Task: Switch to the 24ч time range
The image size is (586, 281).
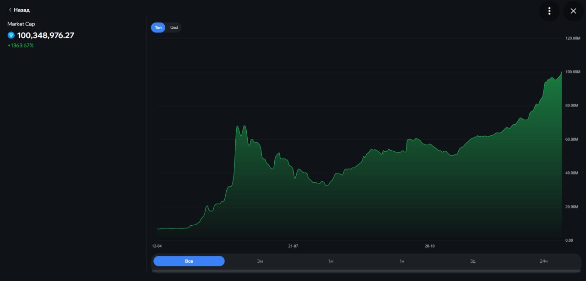Action: [x=543, y=261]
